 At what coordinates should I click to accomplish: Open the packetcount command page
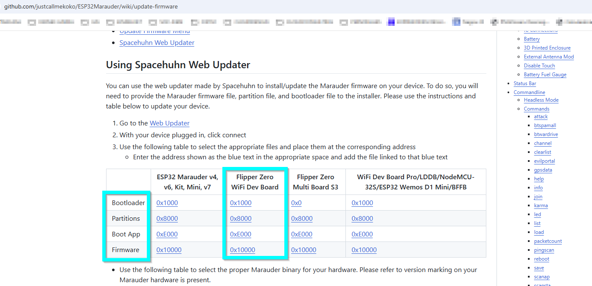coord(548,241)
